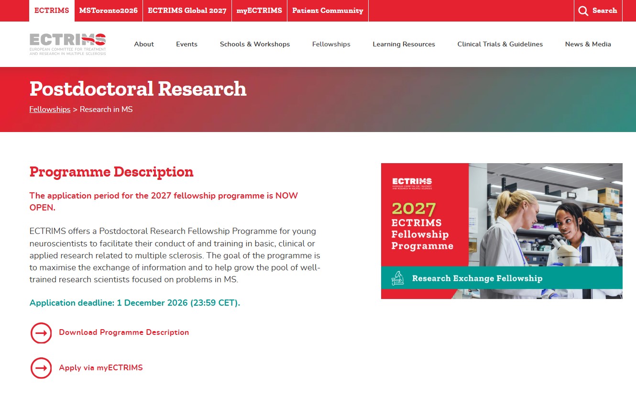636x410 pixels.
Task: Click the ECTRIMS logo
Action: [67, 44]
